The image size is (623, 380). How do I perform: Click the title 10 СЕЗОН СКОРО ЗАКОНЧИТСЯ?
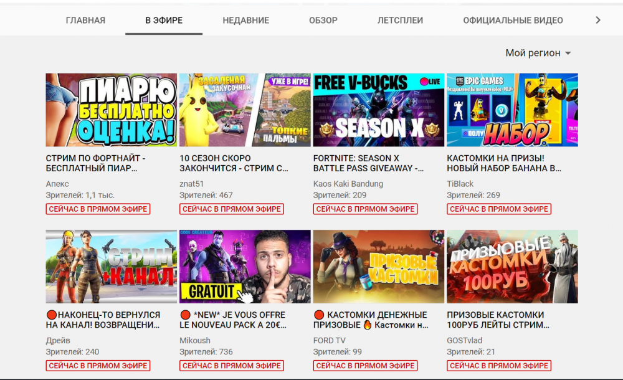234,163
